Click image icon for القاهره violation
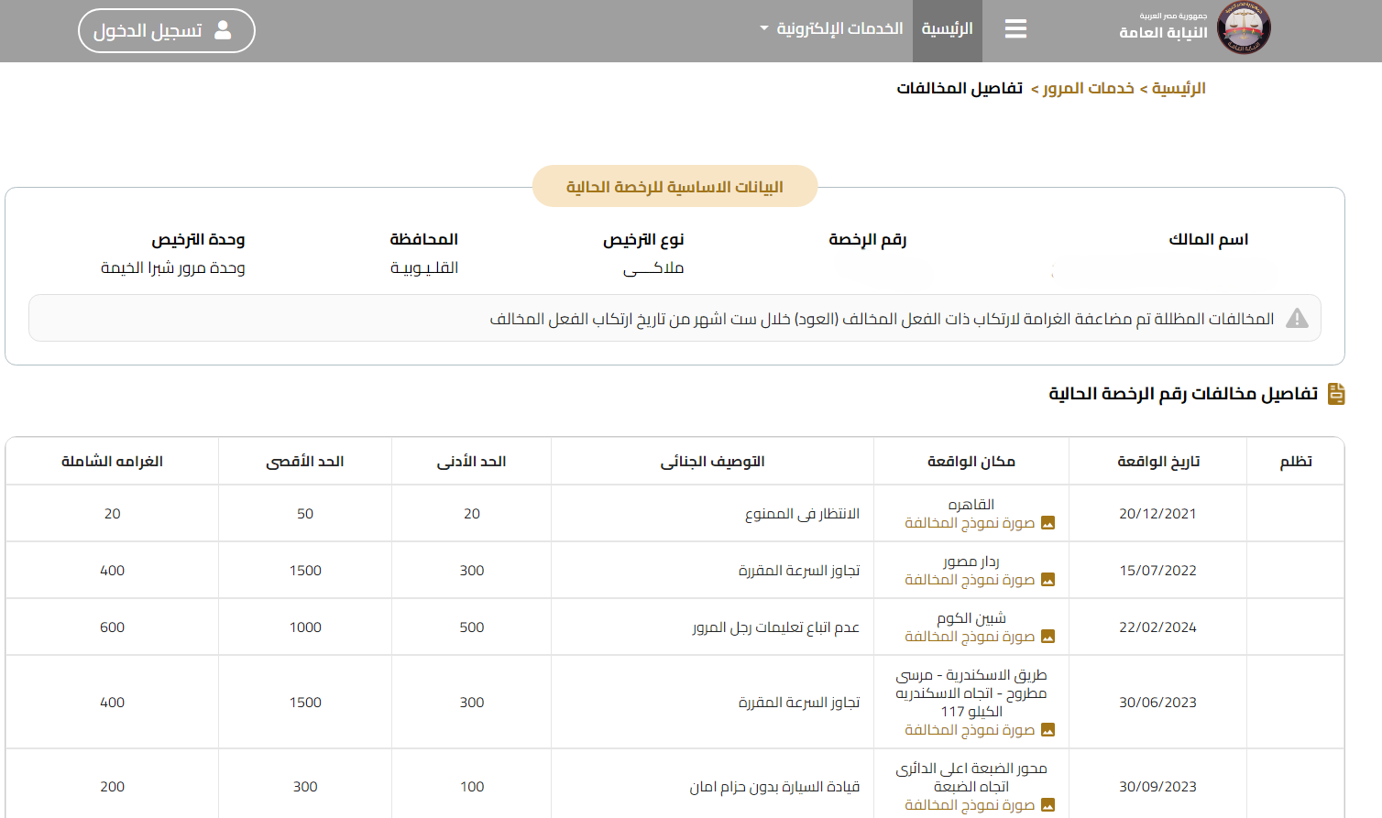1382x818 pixels. (1047, 523)
